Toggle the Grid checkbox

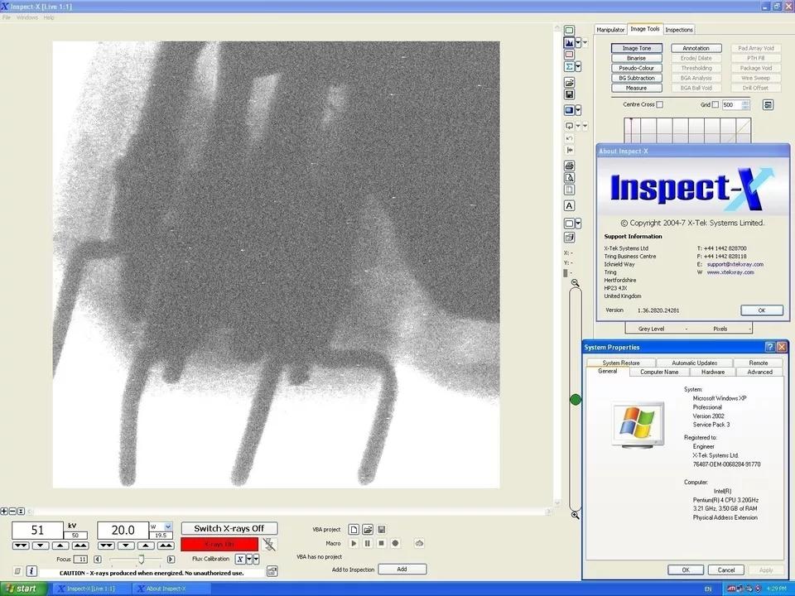click(x=715, y=105)
